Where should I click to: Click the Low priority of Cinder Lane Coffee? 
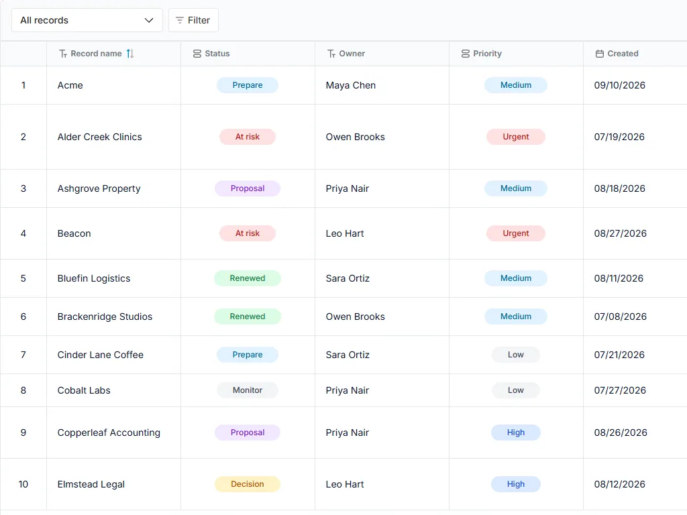(x=516, y=355)
